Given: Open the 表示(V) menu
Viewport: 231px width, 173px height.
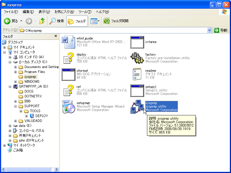Looking at the screenshot, I should pos(44,12).
